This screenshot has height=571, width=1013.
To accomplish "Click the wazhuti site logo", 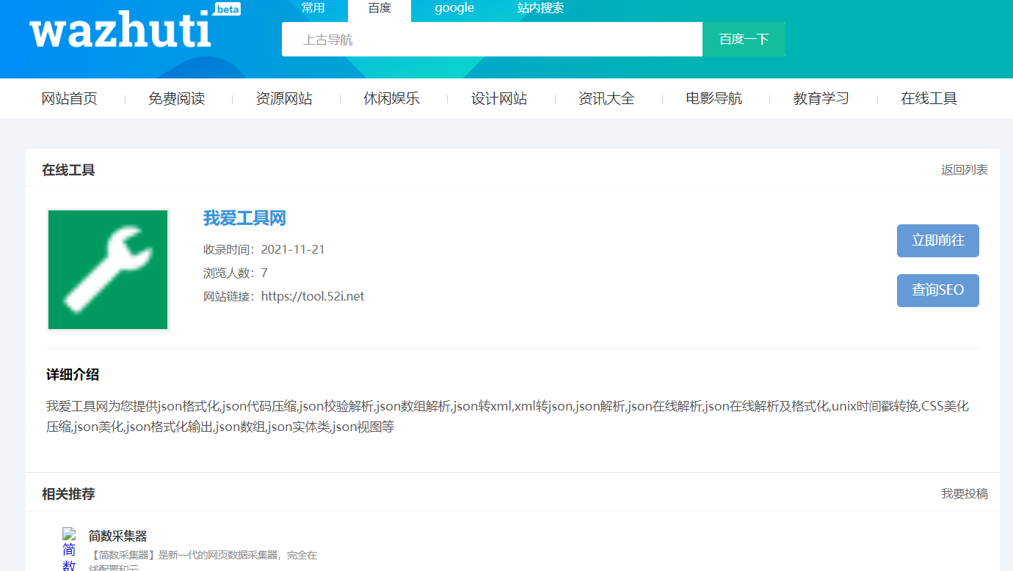I will click(121, 31).
